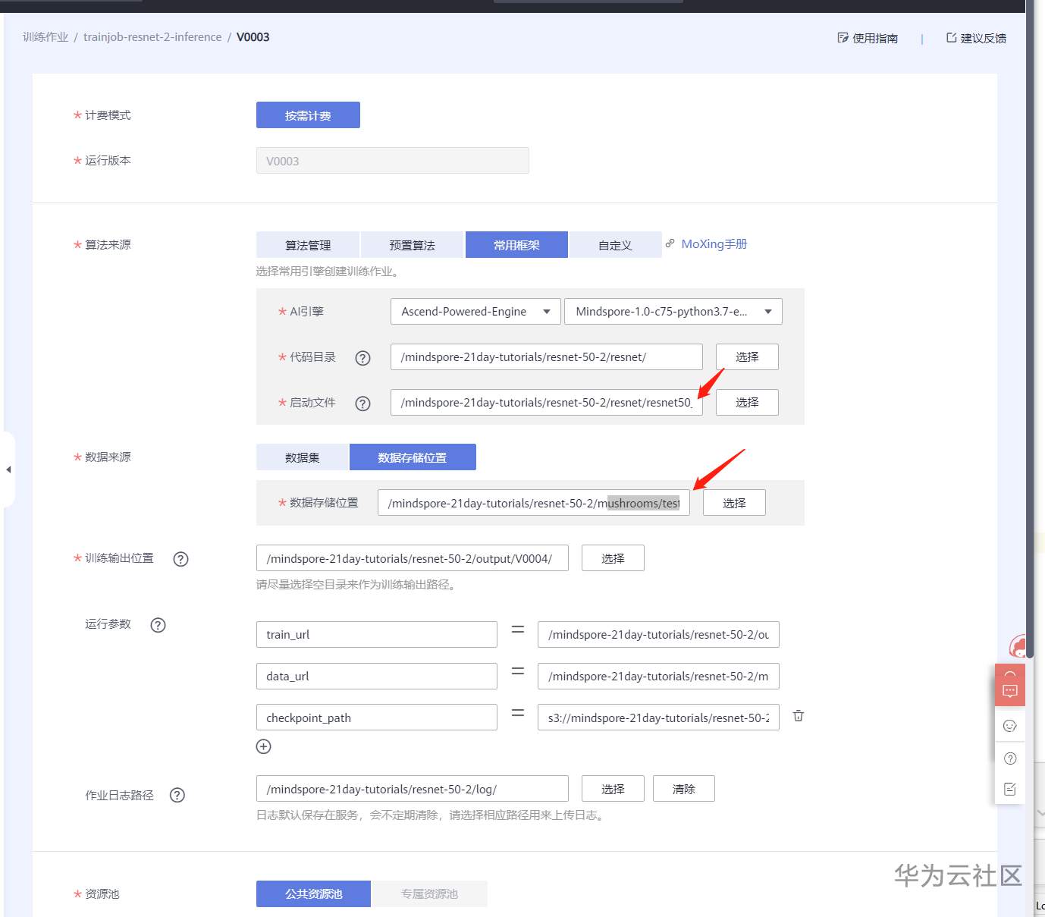The image size is (1045, 917).
Task: Select 公共资源池 resource pool
Action: tap(313, 893)
